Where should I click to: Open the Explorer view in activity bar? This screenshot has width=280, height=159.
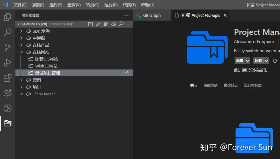(7, 17)
